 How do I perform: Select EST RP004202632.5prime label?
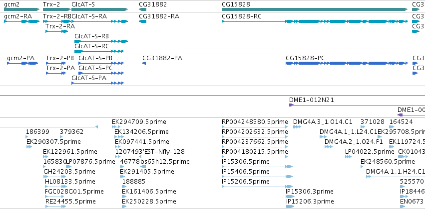coord(255,132)
